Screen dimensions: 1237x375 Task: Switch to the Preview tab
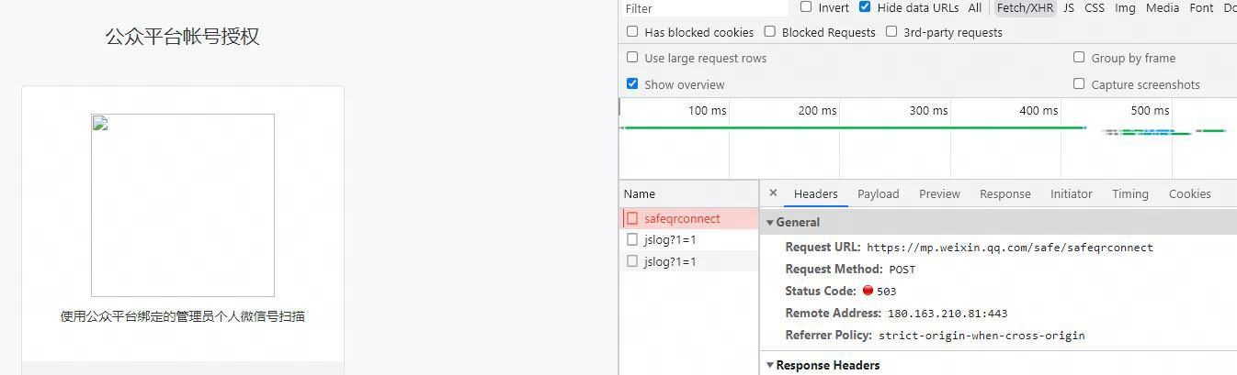tap(939, 193)
